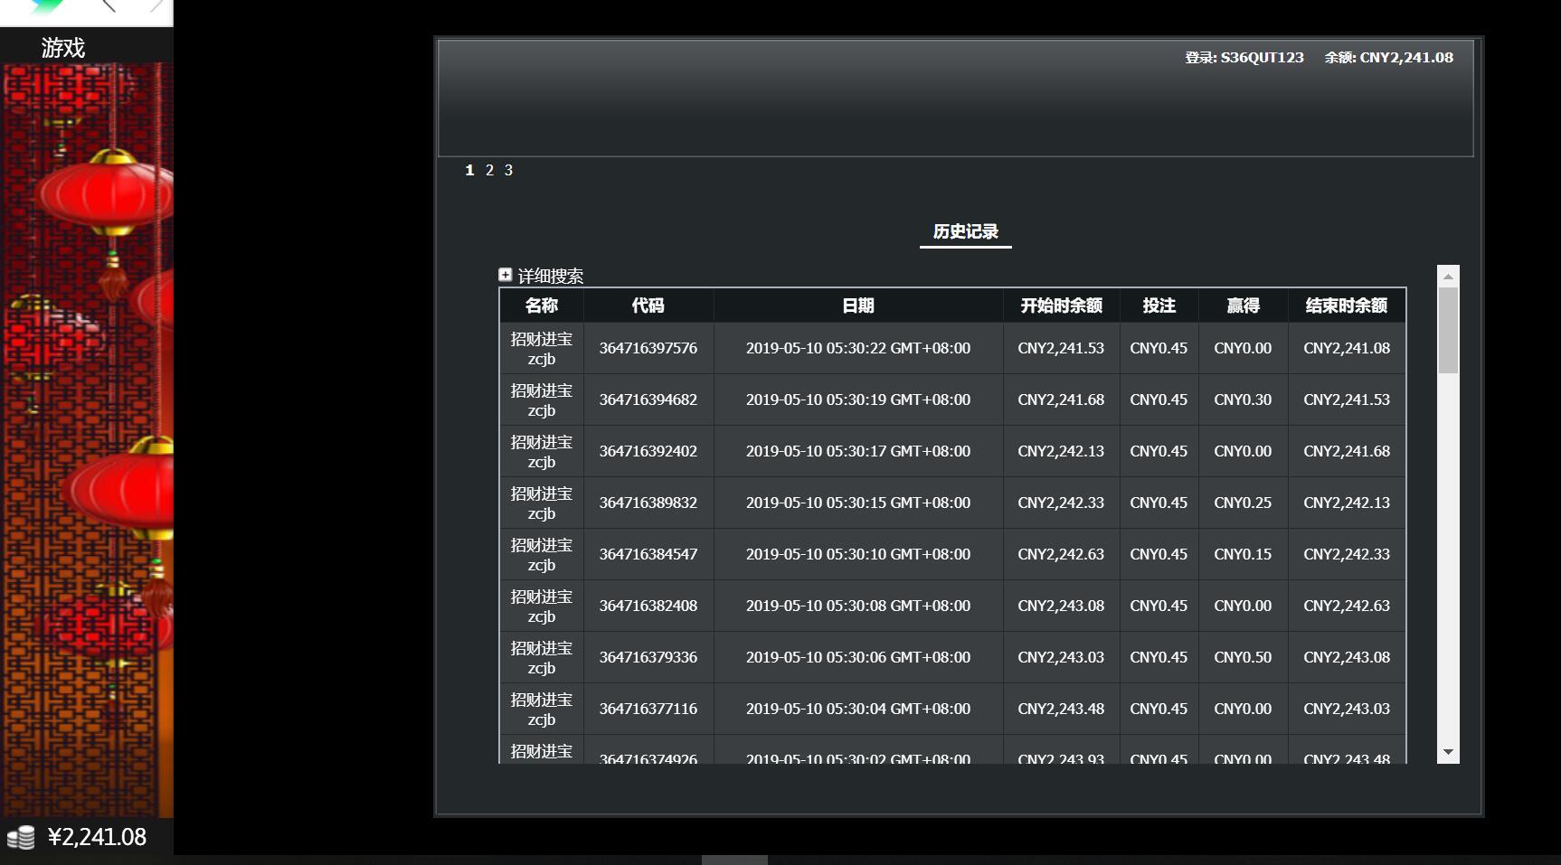Click the starting balance CNY2,243.48
Screen dimensions: 1561x865
click(1061, 709)
